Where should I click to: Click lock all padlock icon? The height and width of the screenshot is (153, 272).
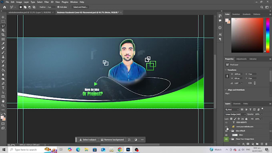[x=246, y=119]
